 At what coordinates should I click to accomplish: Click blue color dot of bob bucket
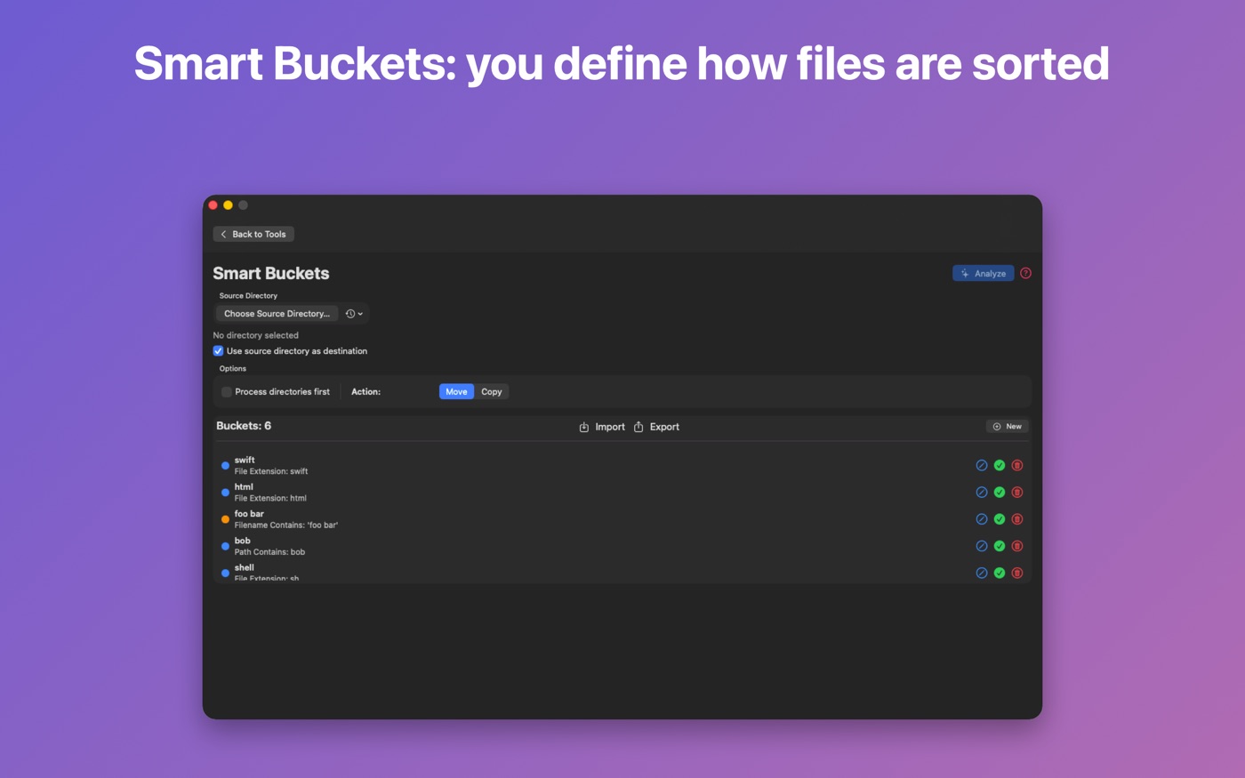(x=225, y=546)
